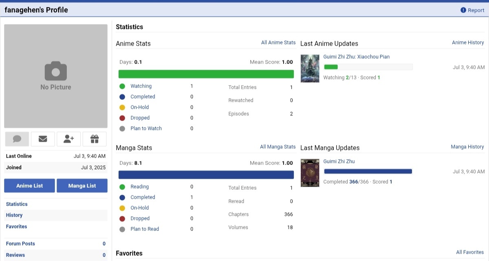Click the add friend icon
489x261 pixels.
click(x=69, y=139)
